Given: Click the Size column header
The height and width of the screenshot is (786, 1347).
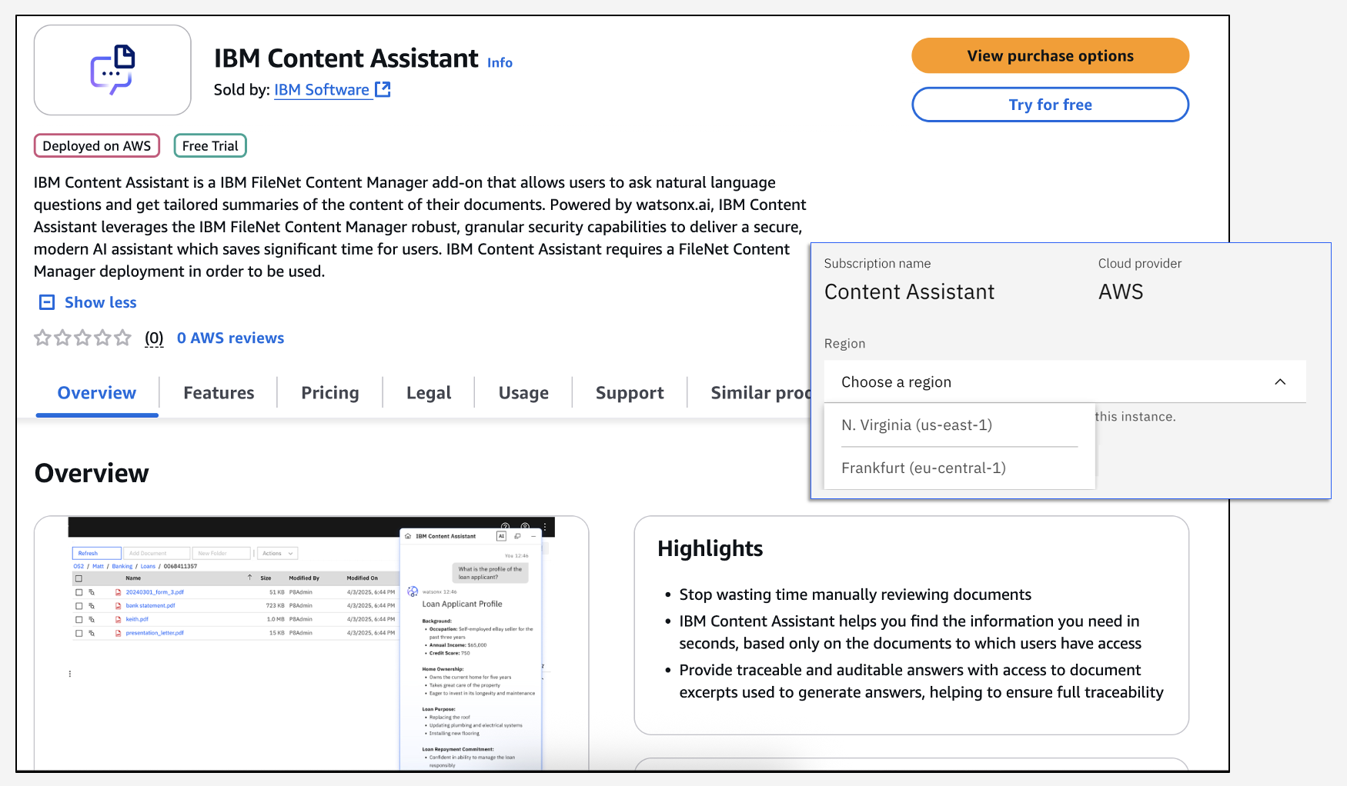Looking at the screenshot, I should (x=266, y=578).
